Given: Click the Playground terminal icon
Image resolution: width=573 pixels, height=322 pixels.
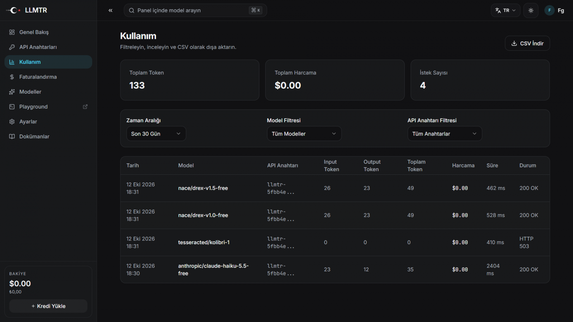Looking at the screenshot, I should [x=12, y=106].
